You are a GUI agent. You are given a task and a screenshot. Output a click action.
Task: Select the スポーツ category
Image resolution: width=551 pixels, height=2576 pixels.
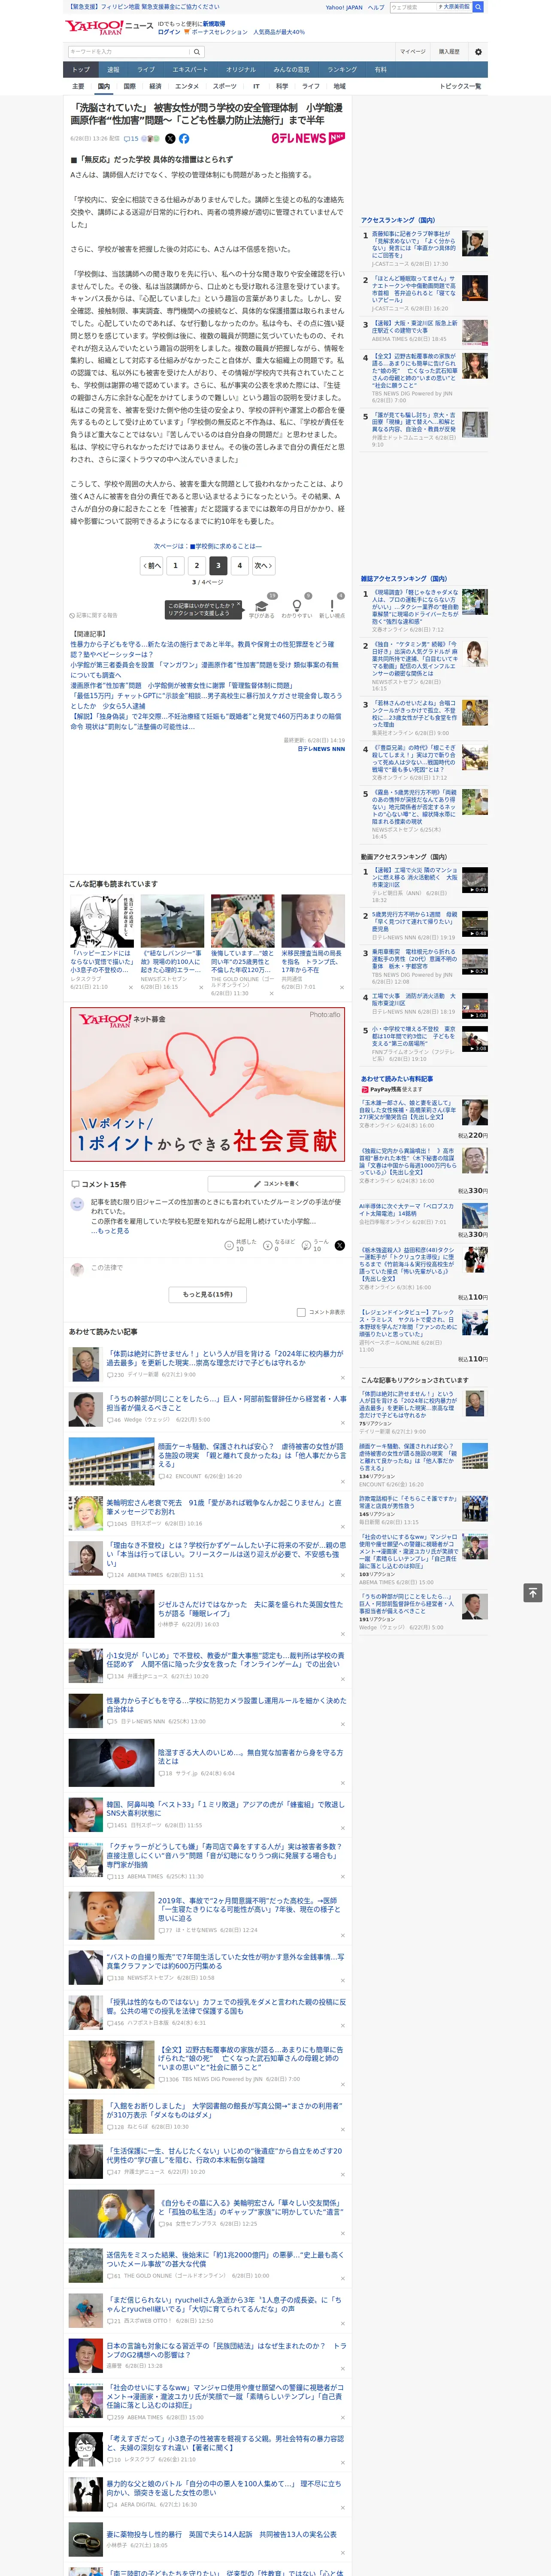tap(225, 86)
